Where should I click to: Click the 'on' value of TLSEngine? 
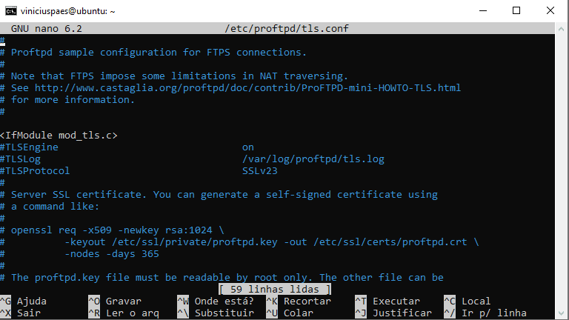(x=248, y=147)
